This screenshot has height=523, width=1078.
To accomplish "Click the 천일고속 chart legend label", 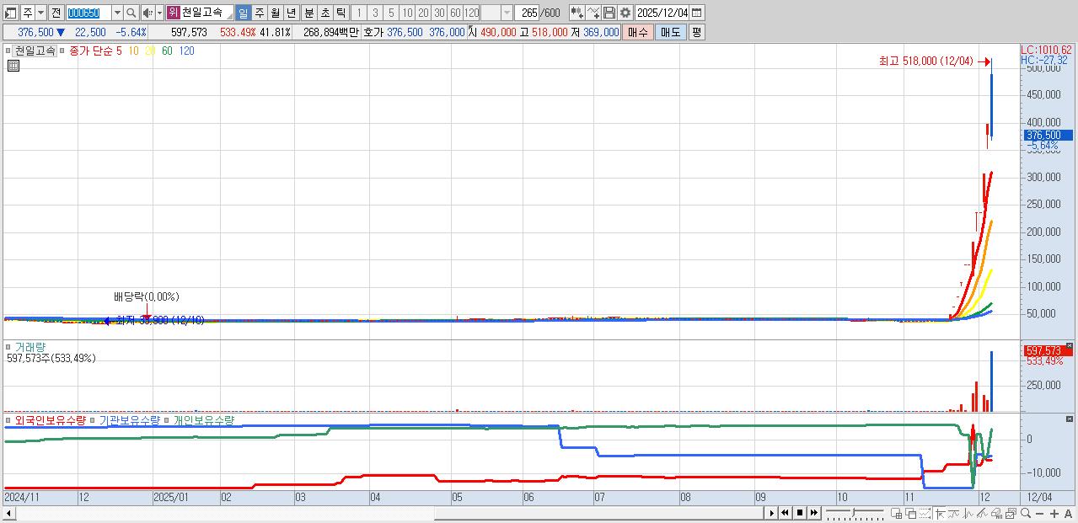I will [x=35, y=51].
